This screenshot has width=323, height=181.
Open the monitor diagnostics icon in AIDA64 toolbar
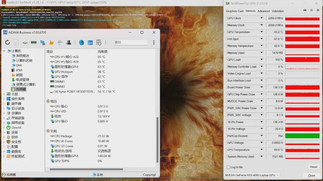60,42
